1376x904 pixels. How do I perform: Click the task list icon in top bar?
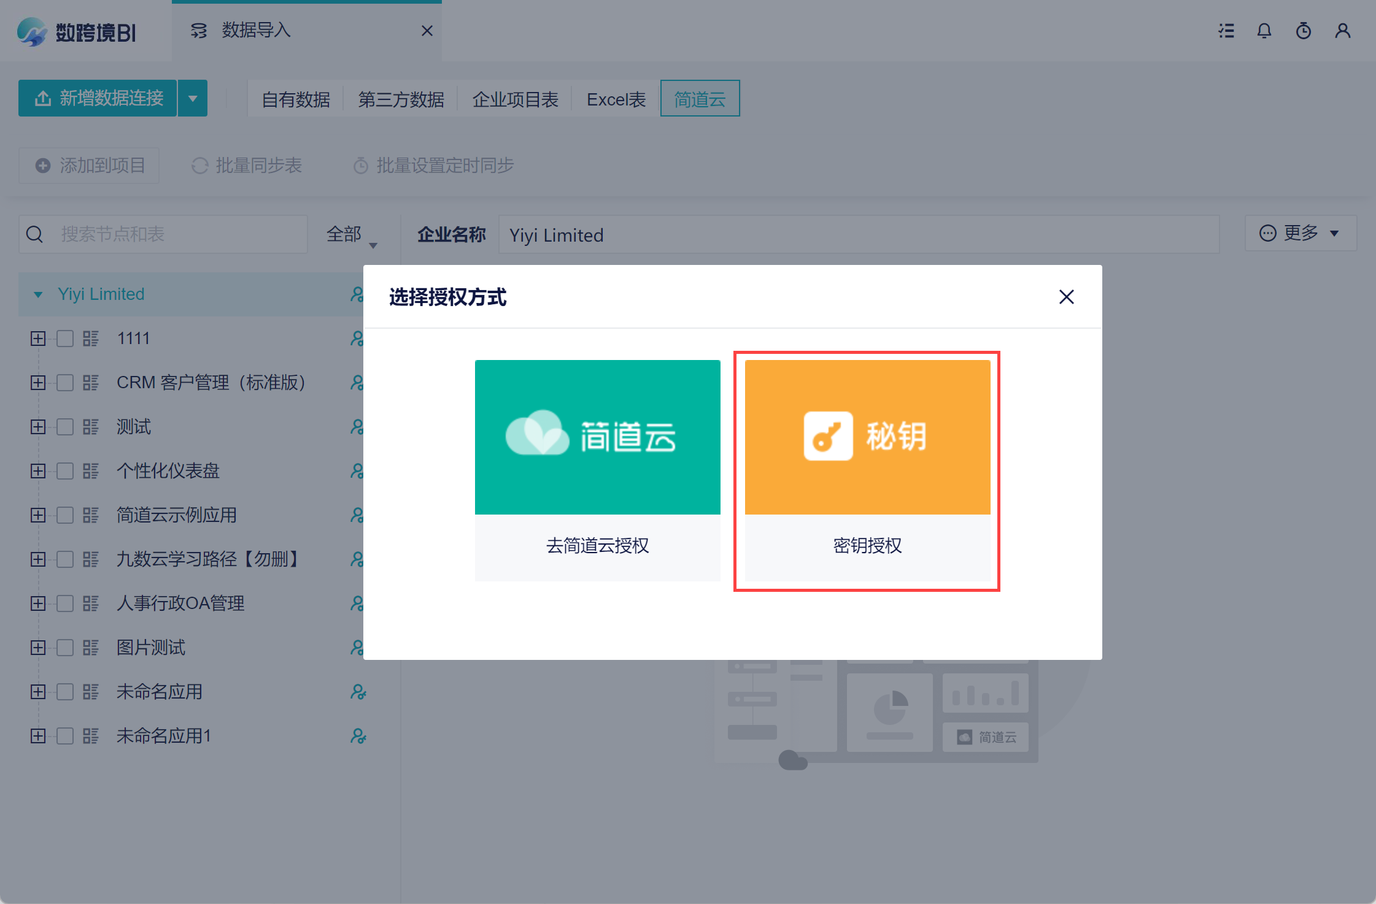(x=1226, y=31)
